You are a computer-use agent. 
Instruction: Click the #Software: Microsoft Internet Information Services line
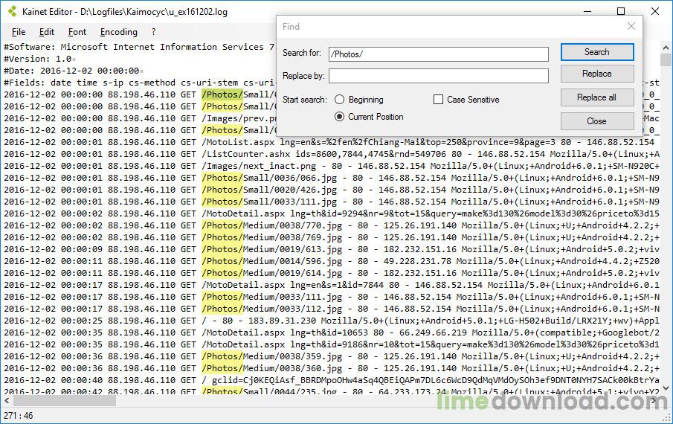(138, 47)
